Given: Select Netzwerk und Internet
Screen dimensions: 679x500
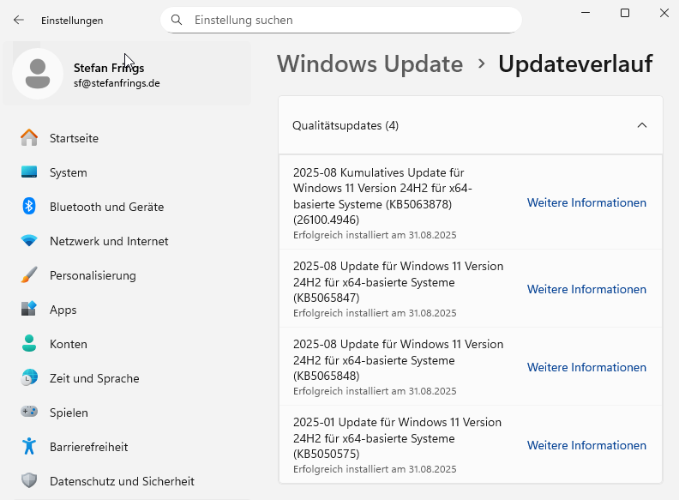Looking at the screenshot, I should [109, 241].
